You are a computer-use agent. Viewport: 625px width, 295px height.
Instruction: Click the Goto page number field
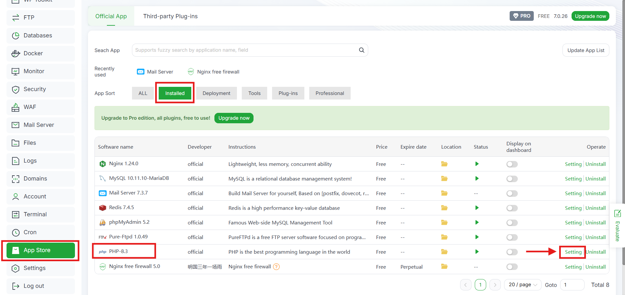coord(572,285)
